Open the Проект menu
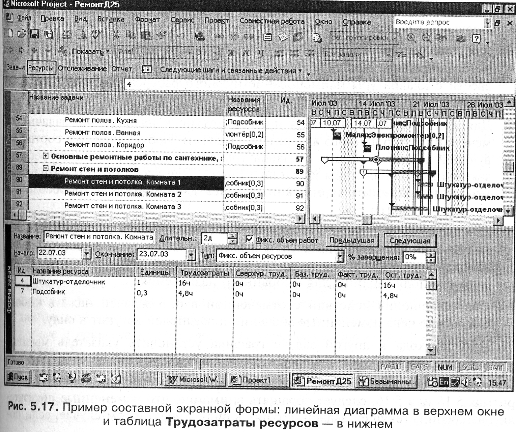The height and width of the screenshot is (432, 516). pyautogui.click(x=217, y=21)
